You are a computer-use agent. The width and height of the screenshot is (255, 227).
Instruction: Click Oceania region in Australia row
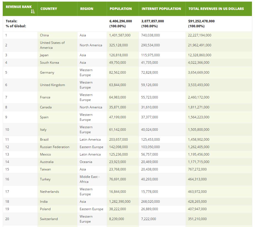[x=86, y=162]
